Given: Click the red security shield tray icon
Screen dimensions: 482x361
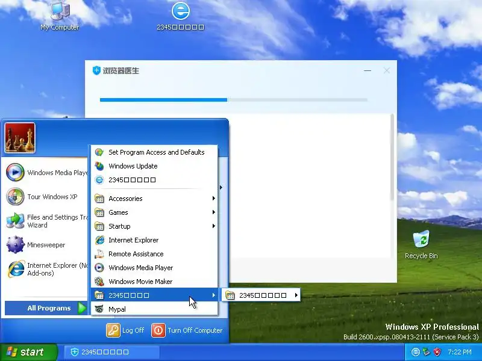Looking at the screenshot, I should click(x=437, y=352).
